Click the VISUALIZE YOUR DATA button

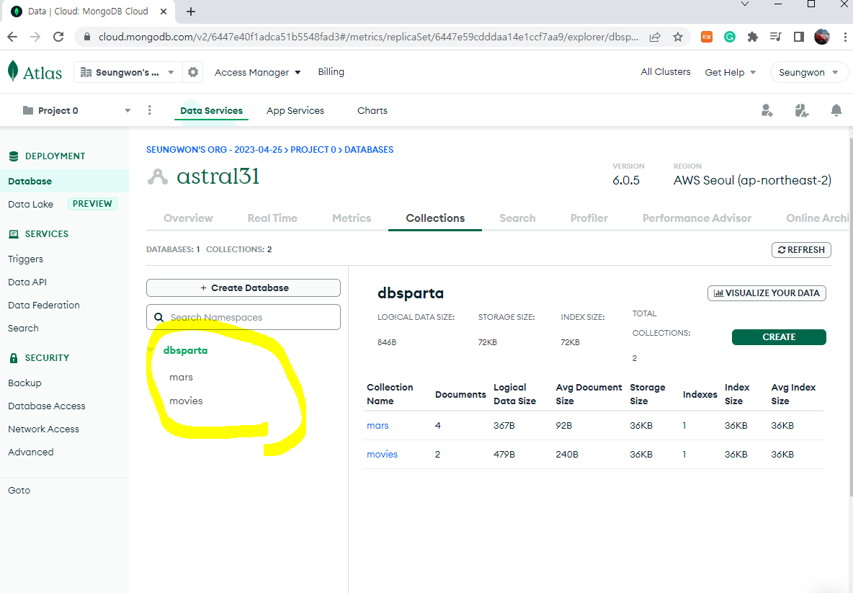point(767,293)
